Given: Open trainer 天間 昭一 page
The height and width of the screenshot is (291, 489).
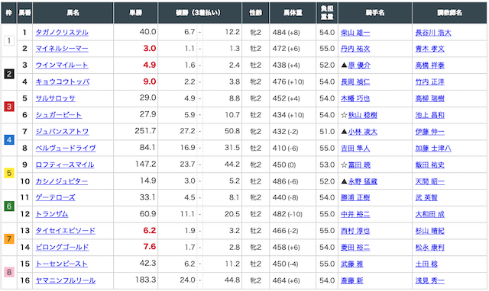Looking at the screenshot, I should coord(429,181).
